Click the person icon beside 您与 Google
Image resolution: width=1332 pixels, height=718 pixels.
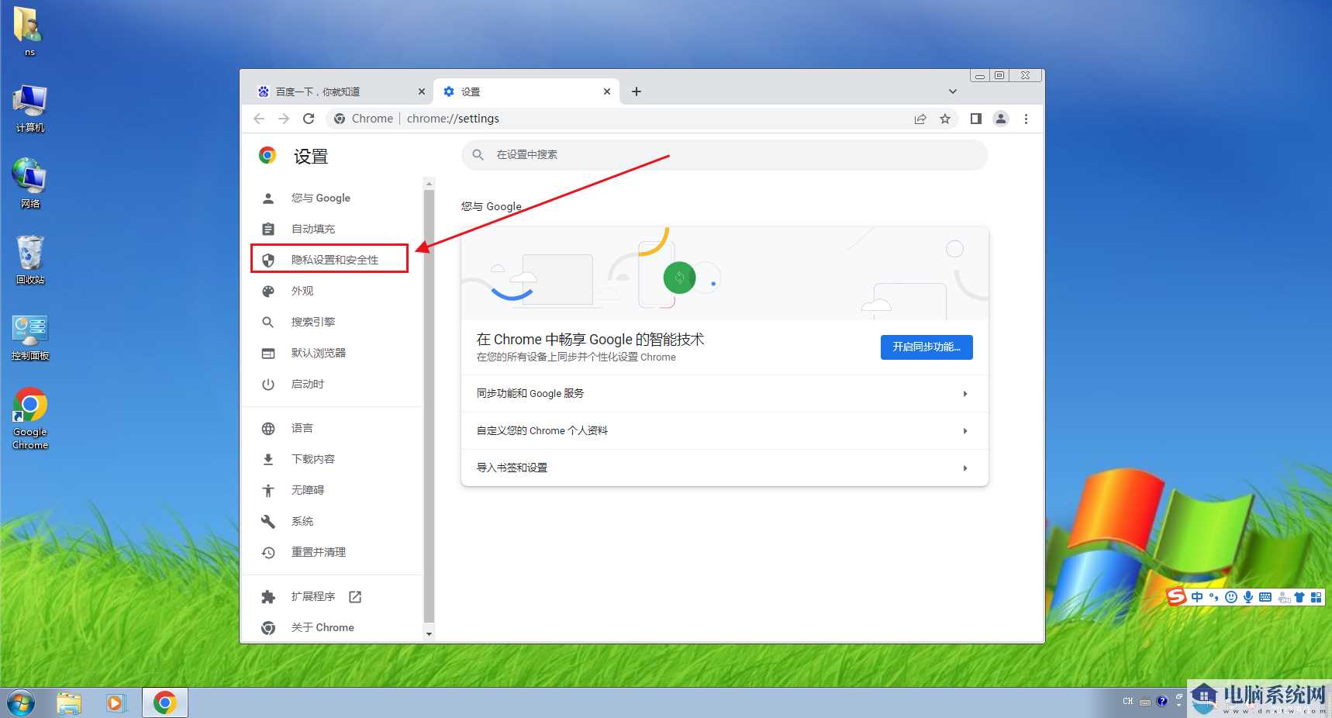tap(268, 198)
